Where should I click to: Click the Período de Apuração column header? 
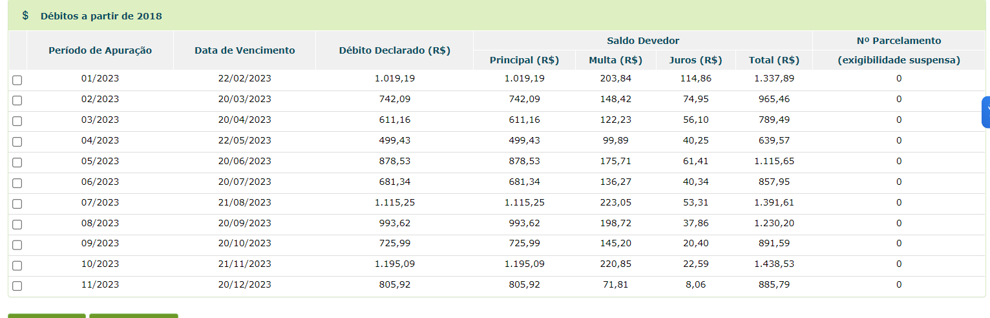pos(100,50)
